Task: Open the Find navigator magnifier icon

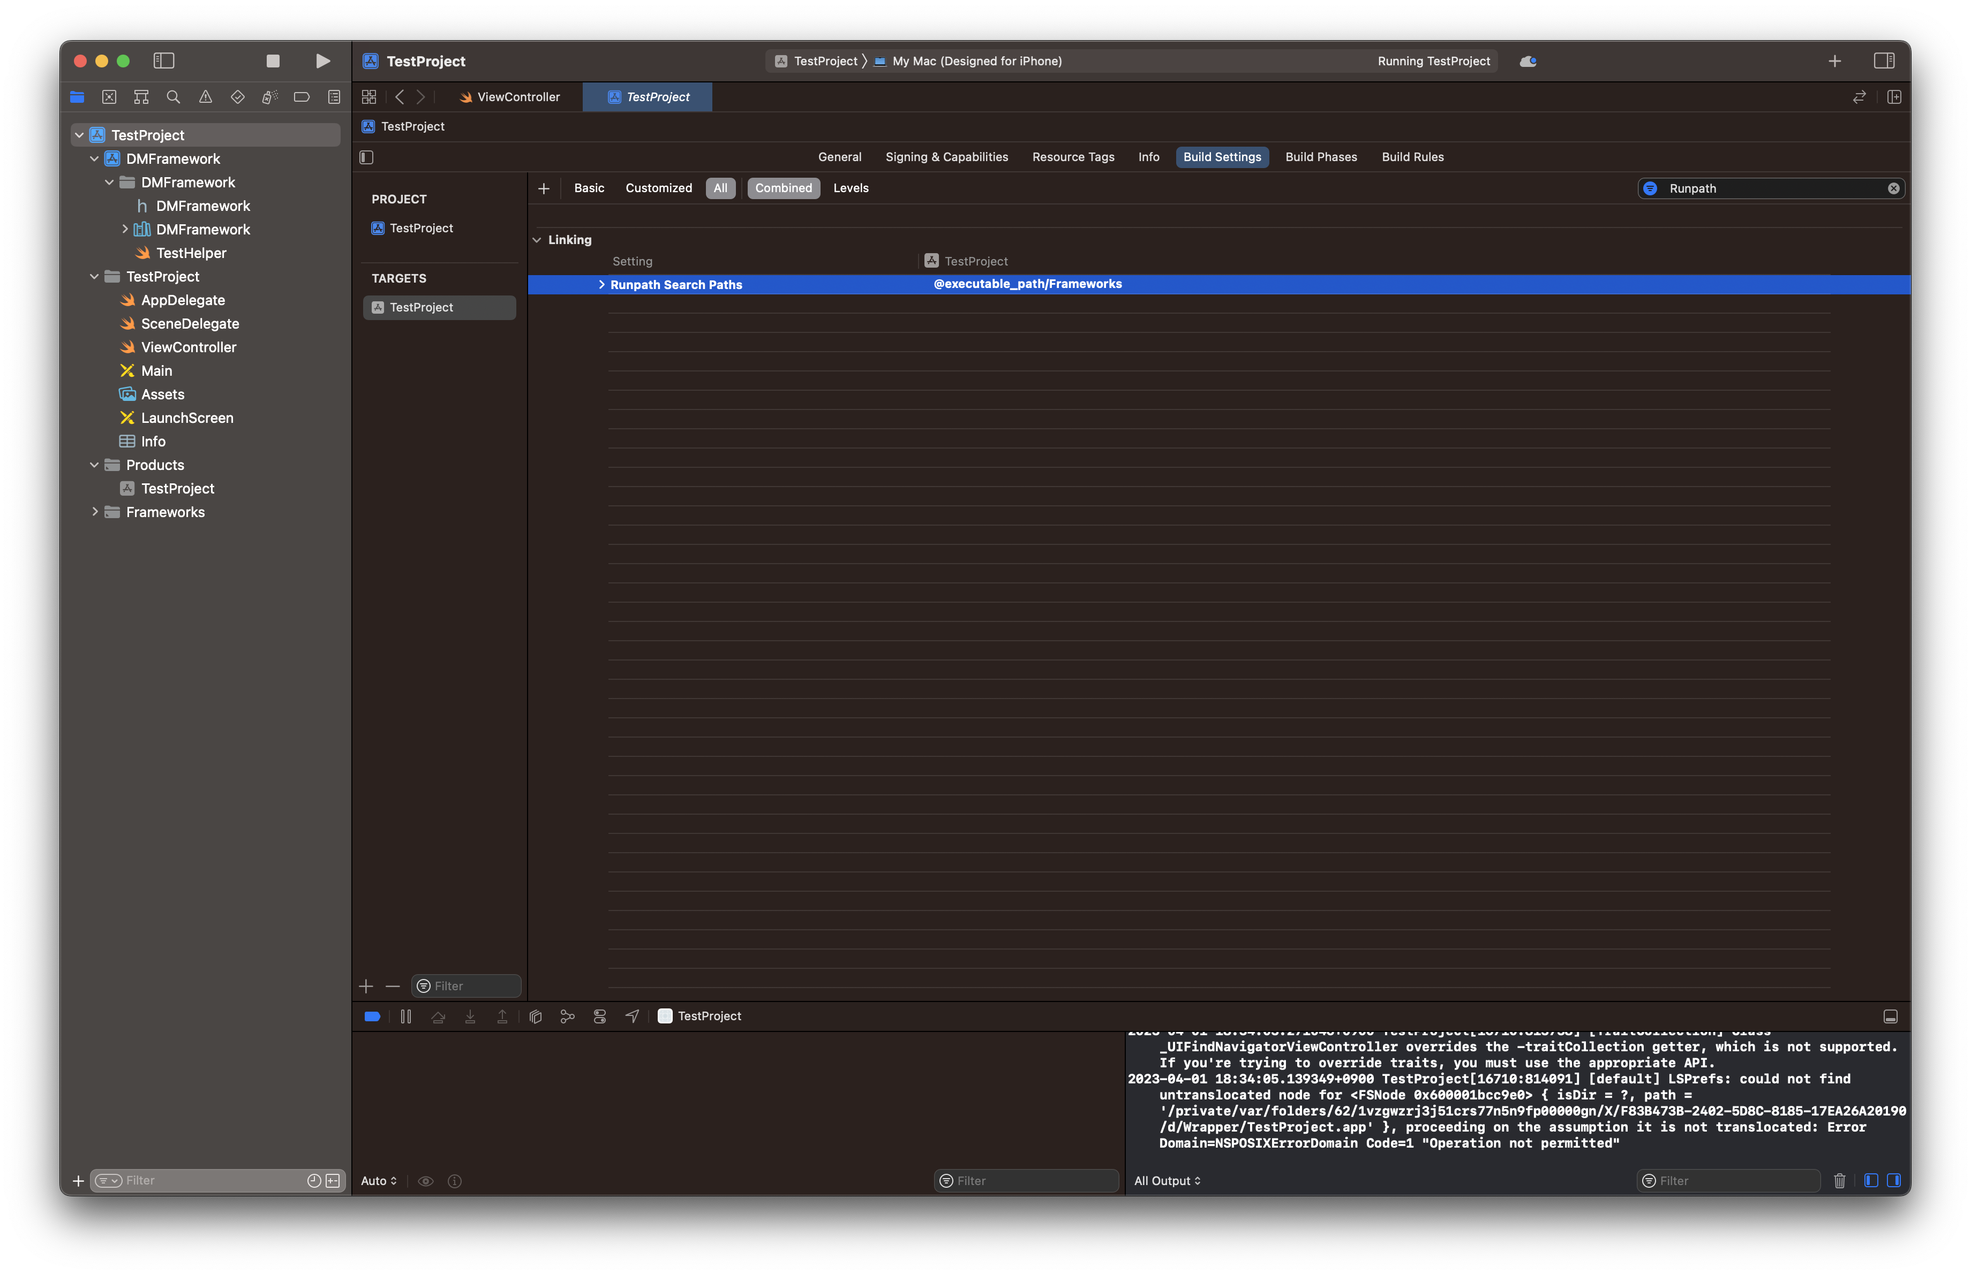Action: pyautogui.click(x=173, y=97)
